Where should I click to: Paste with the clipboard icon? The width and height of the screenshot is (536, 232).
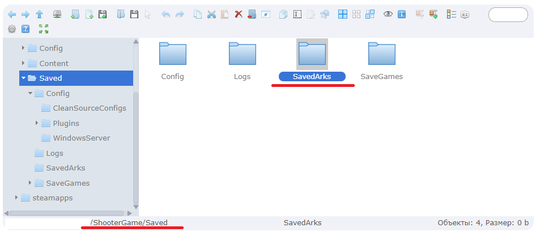pos(225,14)
